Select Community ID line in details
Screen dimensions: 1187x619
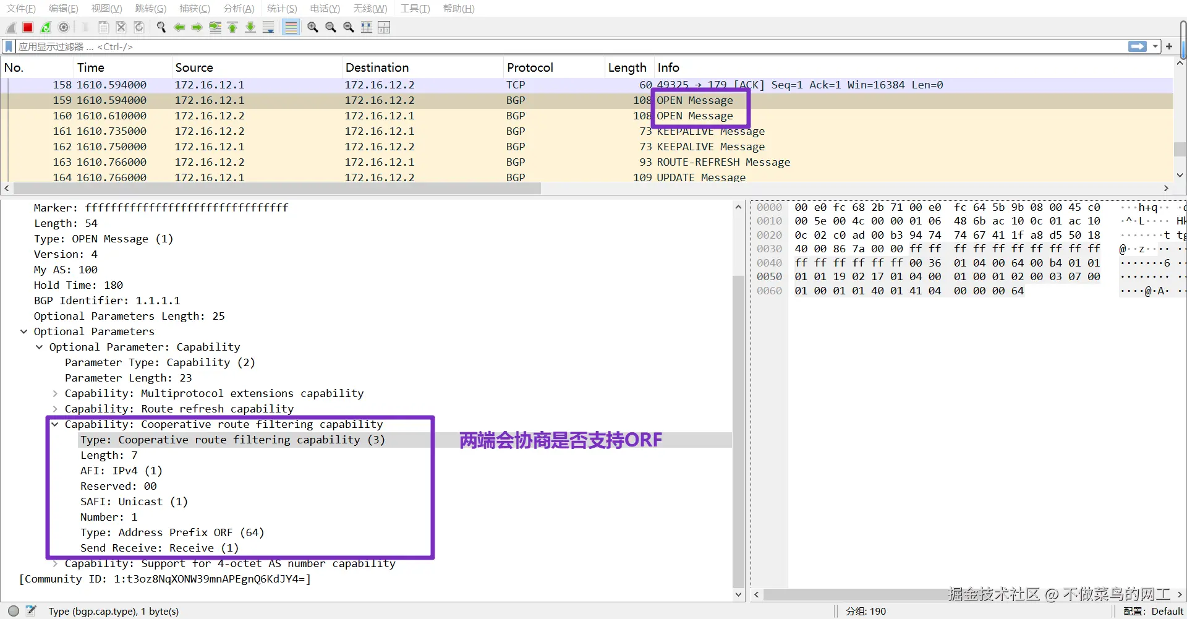[x=165, y=579]
